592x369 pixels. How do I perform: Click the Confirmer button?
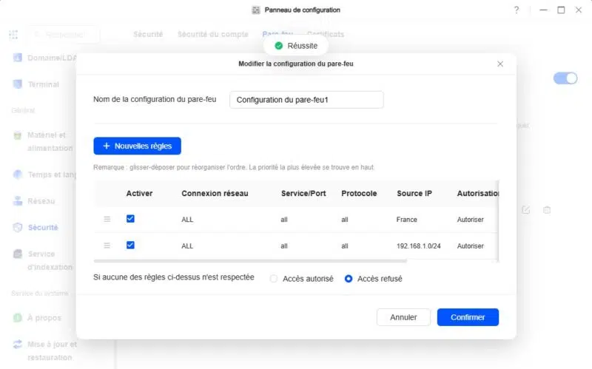[x=468, y=317]
